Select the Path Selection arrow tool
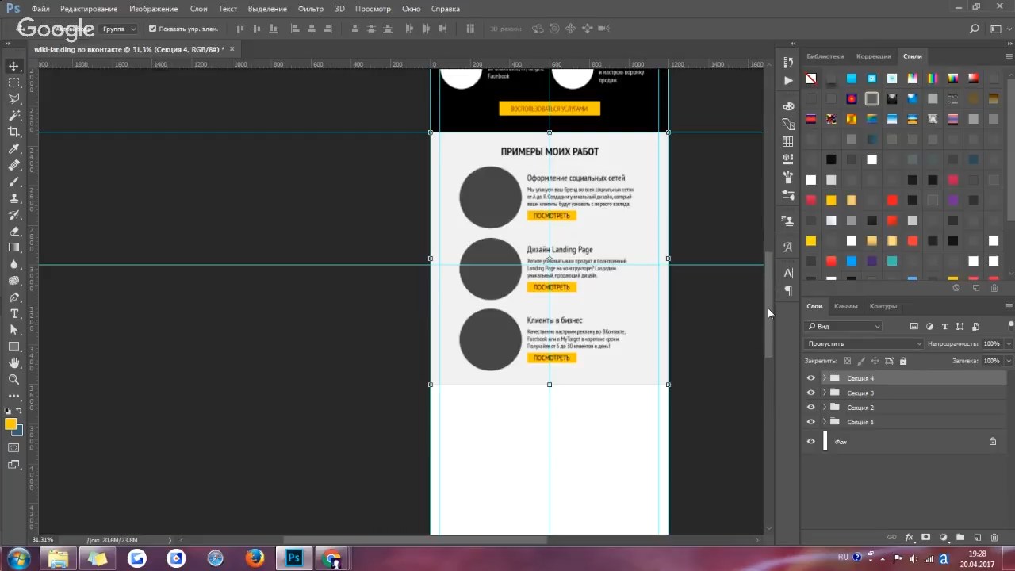The width and height of the screenshot is (1015, 571). pyautogui.click(x=13, y=330)
